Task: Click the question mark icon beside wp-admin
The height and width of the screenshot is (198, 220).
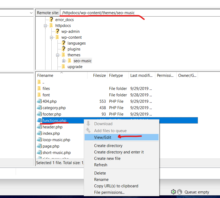Action: coord(57,31)
